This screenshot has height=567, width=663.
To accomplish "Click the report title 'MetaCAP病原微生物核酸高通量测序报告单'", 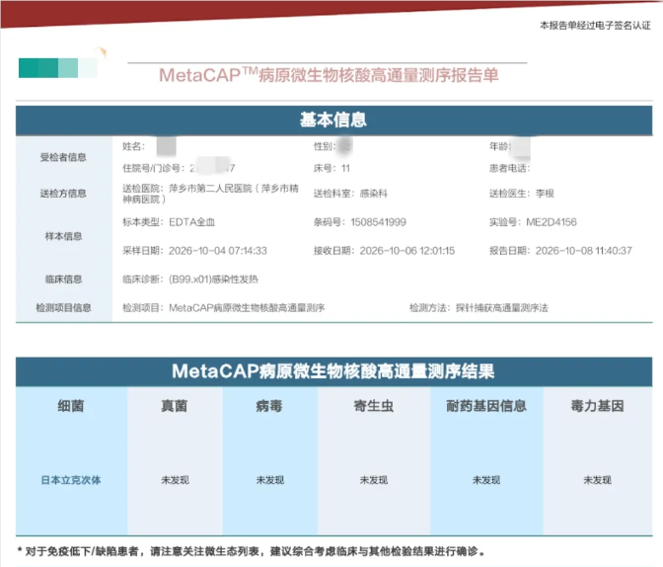I will tap(329, 75).
